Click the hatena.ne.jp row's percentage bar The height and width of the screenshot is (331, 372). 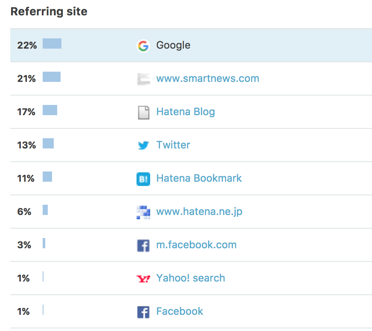pyautogui.click(x=45, y=210)
